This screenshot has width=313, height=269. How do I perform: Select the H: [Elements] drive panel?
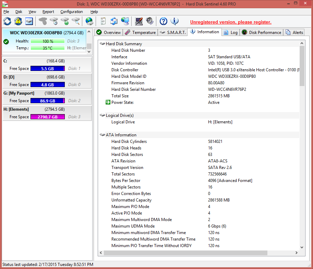pyautogui.click(x=47, y=113)
